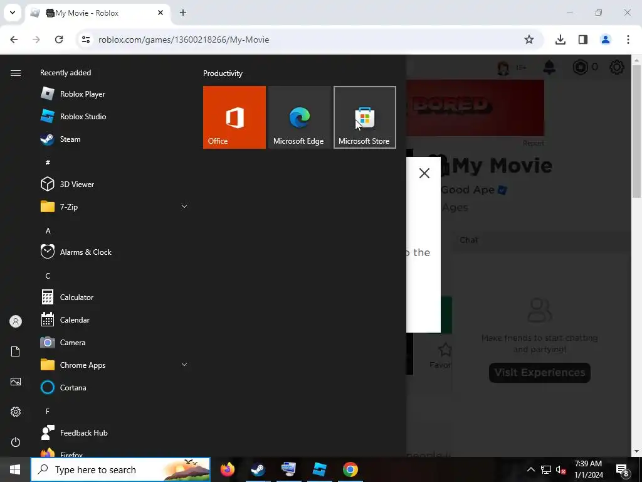Click the Productivity group heading
The height and width of the screenshot is (482, 642).
click(223, 73)
